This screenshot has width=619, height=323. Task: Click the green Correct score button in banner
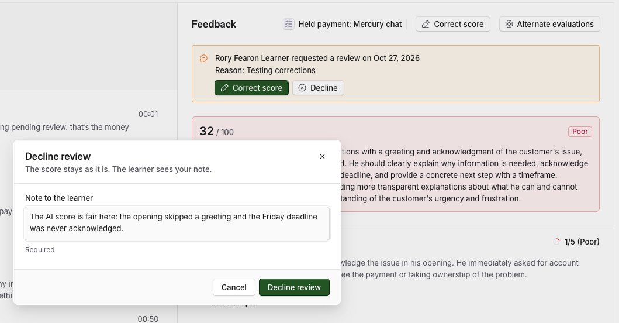coord(251,88)
